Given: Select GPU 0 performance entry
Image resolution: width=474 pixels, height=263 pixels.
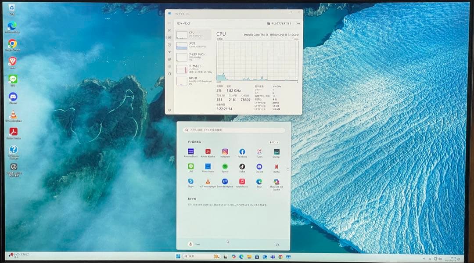Looking at the screenshot, I should coord(193,80).
